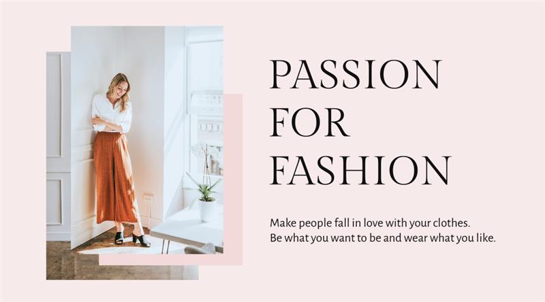Click the word FASHION in the title
The height and width of the screenshot is (302, 545).
360,170
